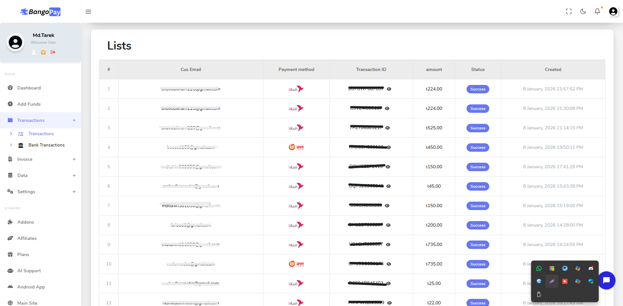Unhide Transaction ID of row 10
This screenshot has height=306, width=623.
[389, 264]
